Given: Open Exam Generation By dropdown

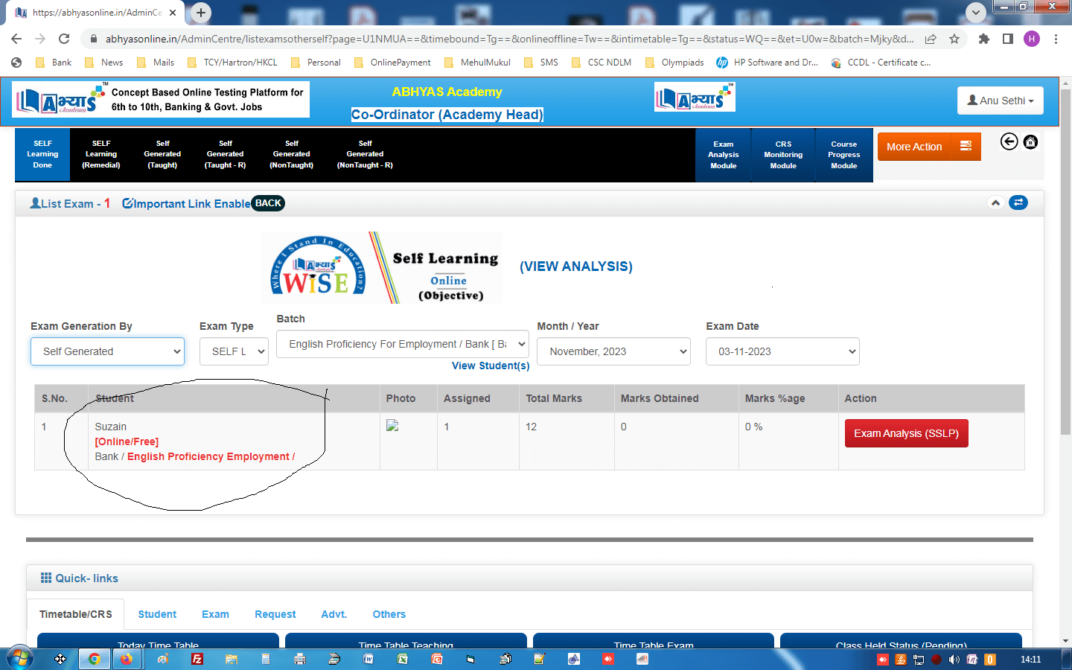Looking at the screenshot, I should 107,351.
